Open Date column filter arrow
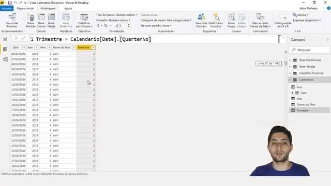Image resolution: width=331 pixels, height=186 pixels. coord(24,48)
